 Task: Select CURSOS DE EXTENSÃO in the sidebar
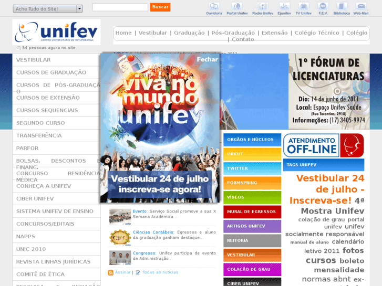click(56, 98)
